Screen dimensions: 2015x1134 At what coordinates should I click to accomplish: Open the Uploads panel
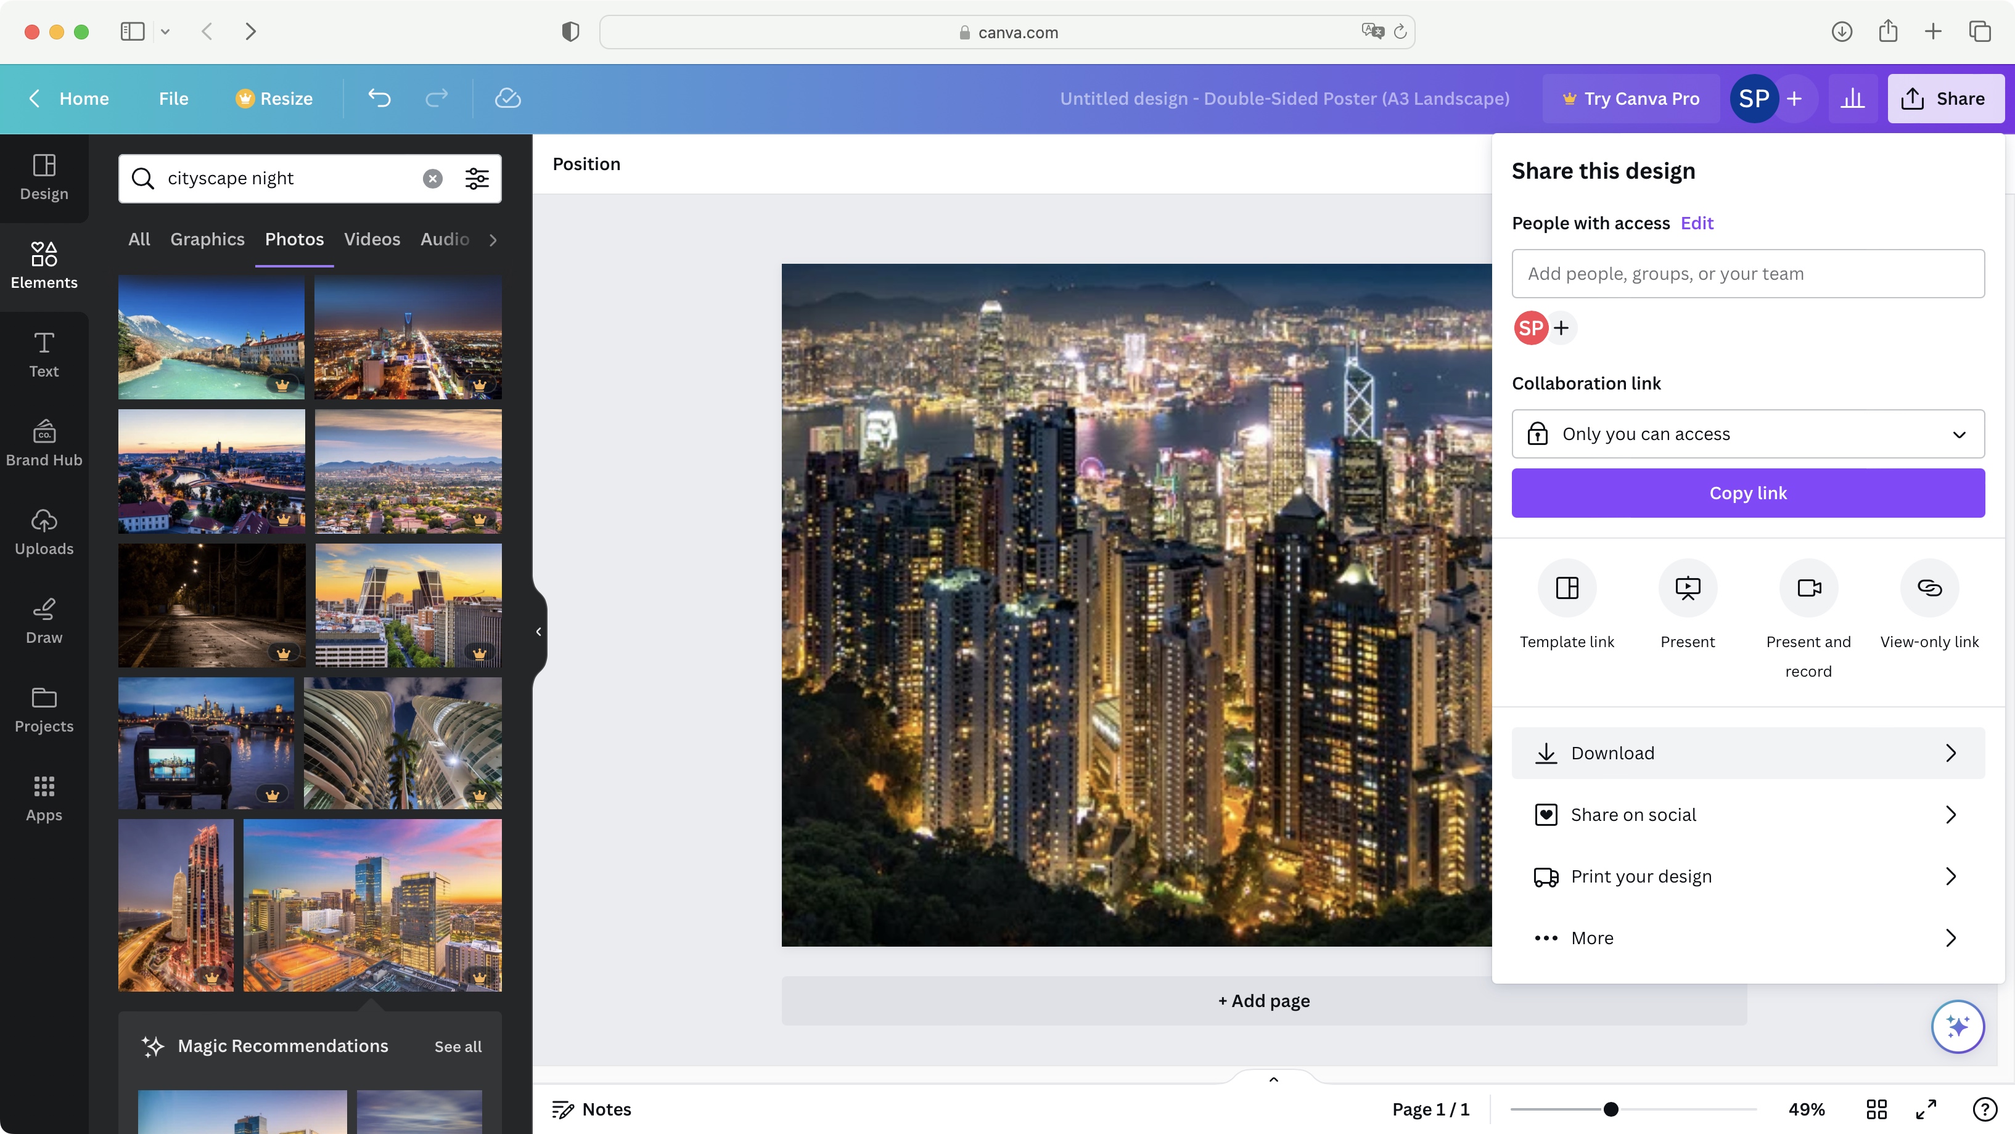(x=43, y=531)
